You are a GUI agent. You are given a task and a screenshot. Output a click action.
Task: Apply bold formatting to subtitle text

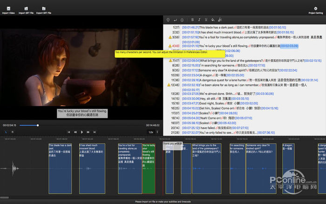coord(192,20)
